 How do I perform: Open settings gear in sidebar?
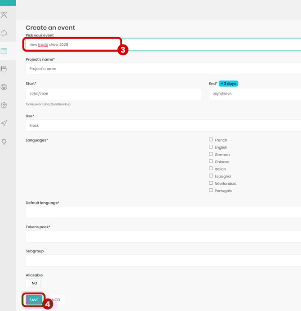[x=4, y=105]
